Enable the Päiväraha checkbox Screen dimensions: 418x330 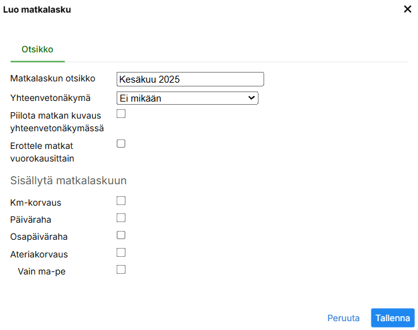(x=121, y=218)
